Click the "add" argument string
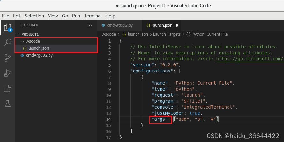Screen dimensions: 284x142 click(x=183, y=119)
